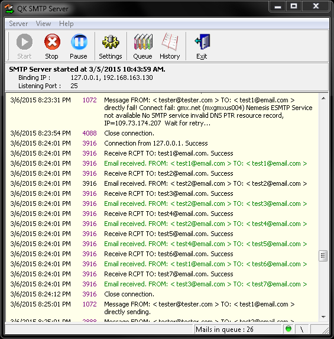334x339 pixels.
Task: Minimize the QK SMTP Server window
Action: [x=278, y=7]
